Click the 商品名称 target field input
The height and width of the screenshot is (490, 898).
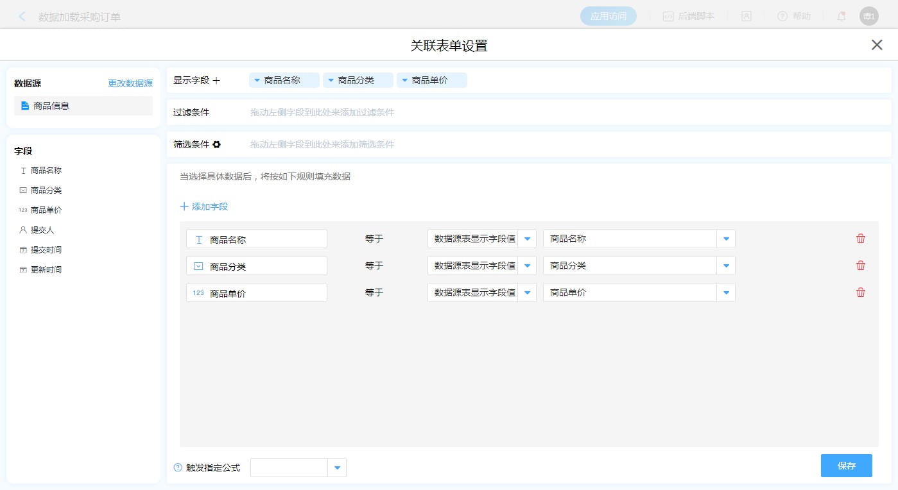coord(257,239)
